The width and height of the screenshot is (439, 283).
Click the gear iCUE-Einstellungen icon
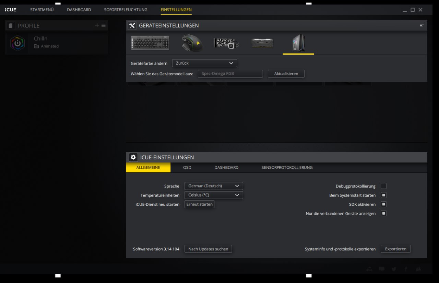133,157
